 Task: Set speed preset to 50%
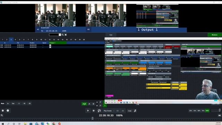pyautogui.click(x=199, y=110)
